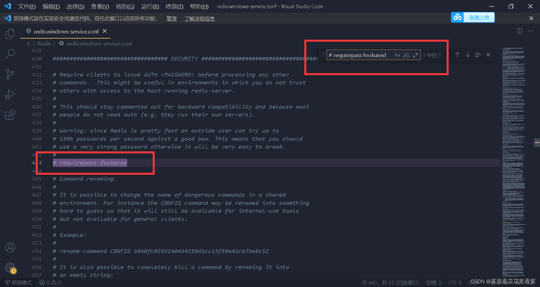Click the Redis breadcrumb folder
Screen dimensions: 540x287
[44, 44]
